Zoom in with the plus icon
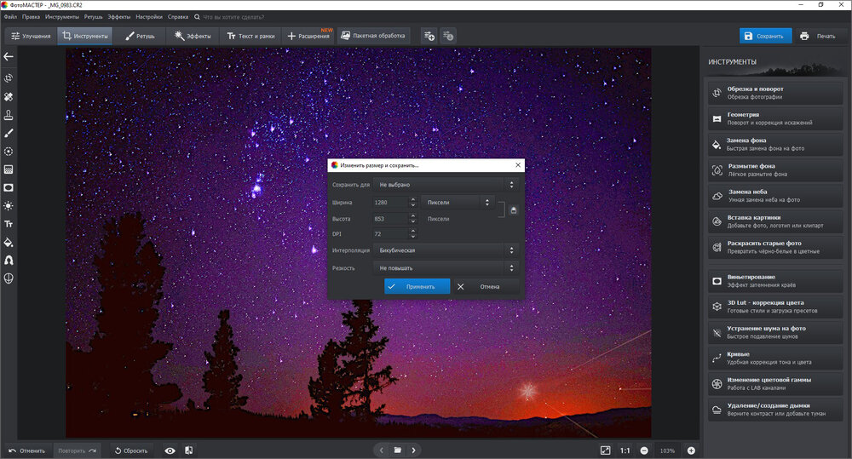The height and width of the screenshot is (459, 852). coord(691,450)
